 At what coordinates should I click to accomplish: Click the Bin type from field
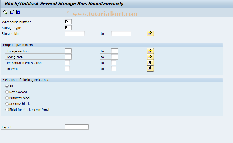tap(67, 69)
